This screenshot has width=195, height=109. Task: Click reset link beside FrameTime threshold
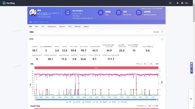coord(157,106)
